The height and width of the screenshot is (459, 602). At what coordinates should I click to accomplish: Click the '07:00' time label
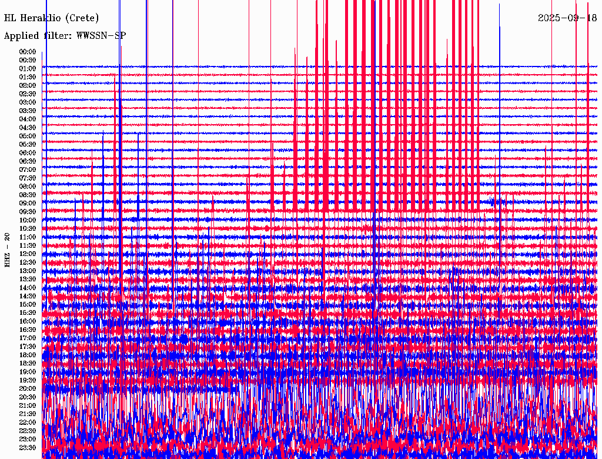pyautogui.click(x=28, y=169)
